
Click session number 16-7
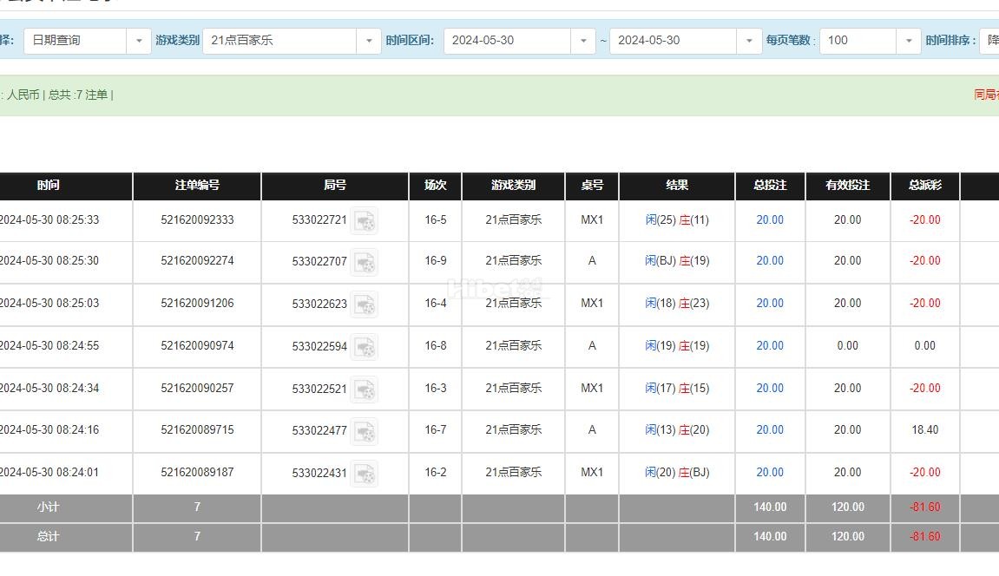coord(436,430)
